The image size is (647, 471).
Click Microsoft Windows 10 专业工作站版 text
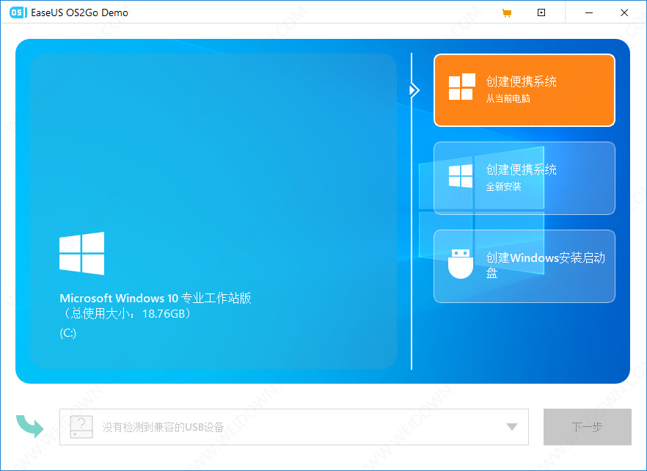click(x=156, y=298)
